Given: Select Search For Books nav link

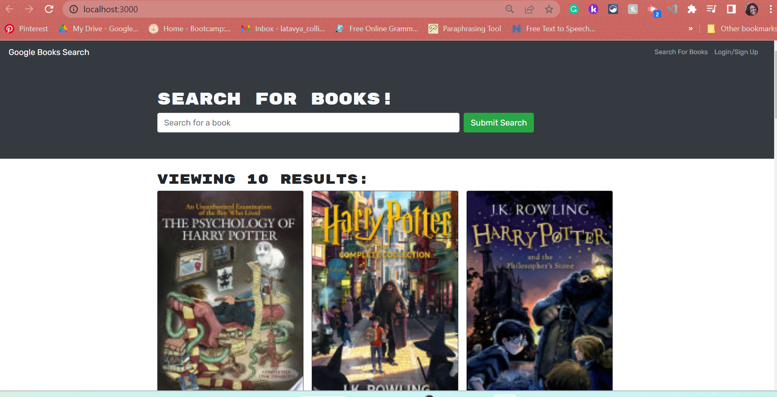Looking at the screenshot, I should click(681, 52).
